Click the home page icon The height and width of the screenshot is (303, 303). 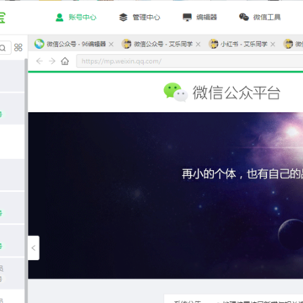(x=65, y=61)
